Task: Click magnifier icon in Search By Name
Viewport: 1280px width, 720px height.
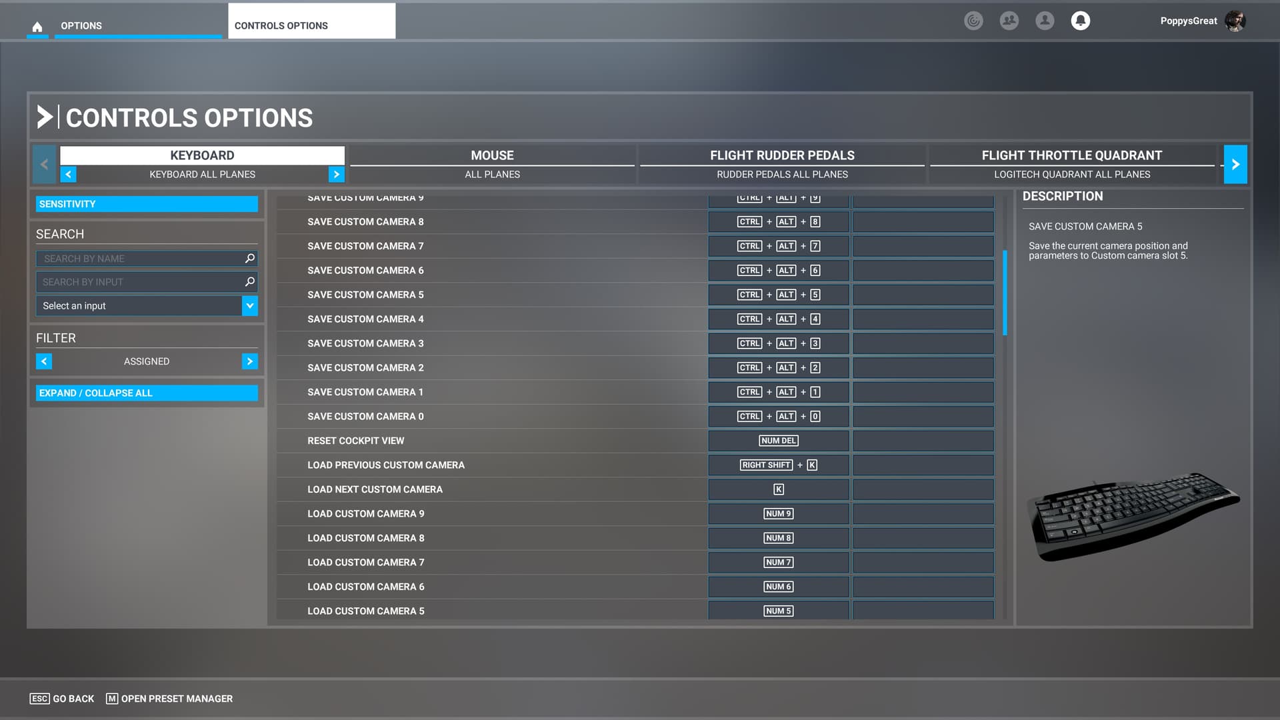Action: [x=250, y=258]
